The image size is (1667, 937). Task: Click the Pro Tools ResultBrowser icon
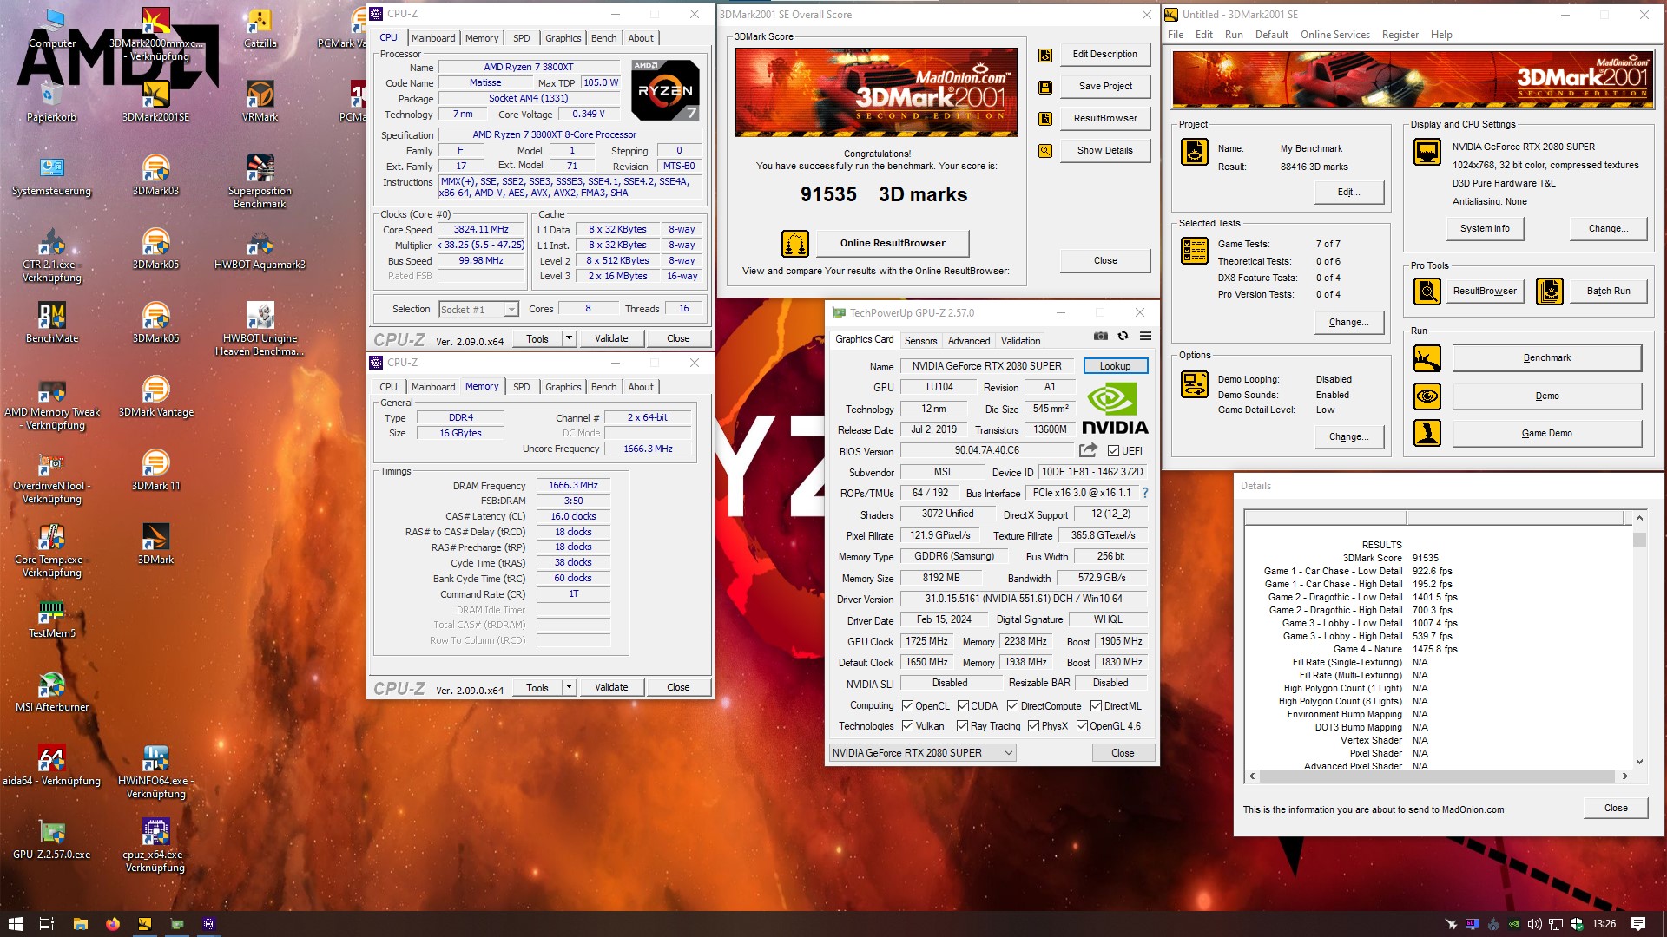coord(1427,291)
